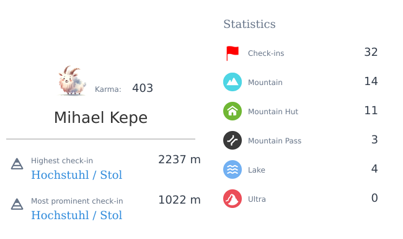Click the cyan Mountain icon
Image resolution: width=403 pixels, height=239 pixels.
[x=232, y=82]
